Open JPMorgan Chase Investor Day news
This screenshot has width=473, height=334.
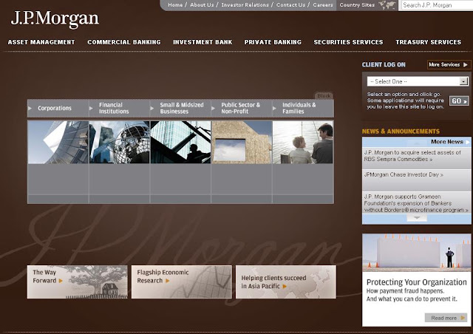404,174
